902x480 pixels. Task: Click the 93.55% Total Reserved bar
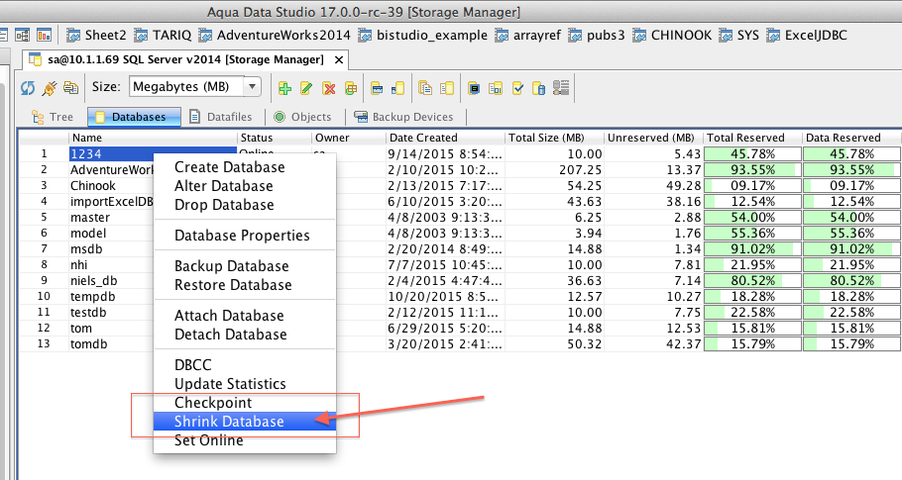coord(752,170)
